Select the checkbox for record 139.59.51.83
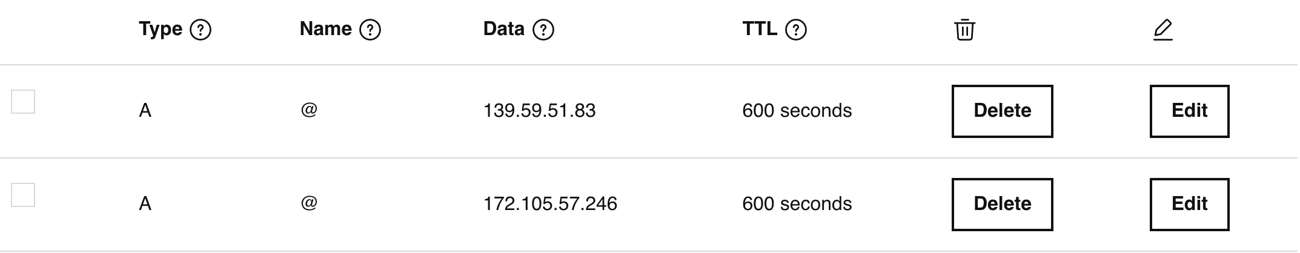Viewport: 1300px width, 253px height. click(23, 102)
